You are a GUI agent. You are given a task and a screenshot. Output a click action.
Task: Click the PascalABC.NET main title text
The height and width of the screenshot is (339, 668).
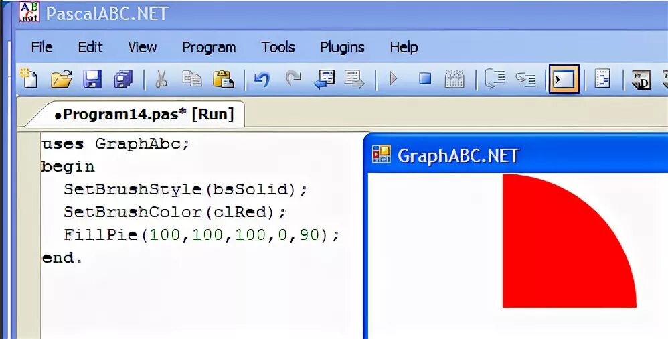coord(107,13)
